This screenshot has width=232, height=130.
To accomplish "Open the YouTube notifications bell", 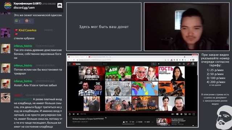I will (x=188, y=64).
